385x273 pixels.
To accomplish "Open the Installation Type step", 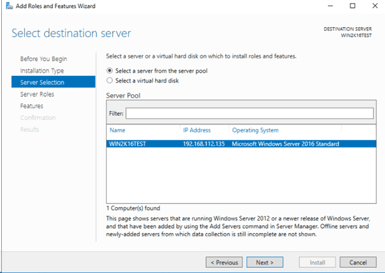I will pos(42,71).
